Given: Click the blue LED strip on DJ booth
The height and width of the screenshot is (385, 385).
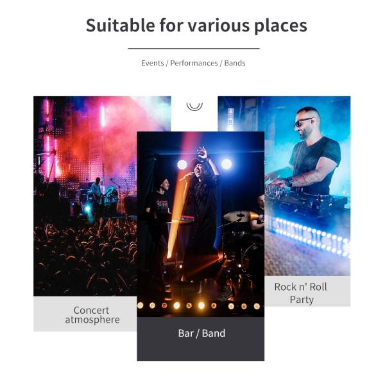Looking at the screenshot, I should tap(311, 235).
